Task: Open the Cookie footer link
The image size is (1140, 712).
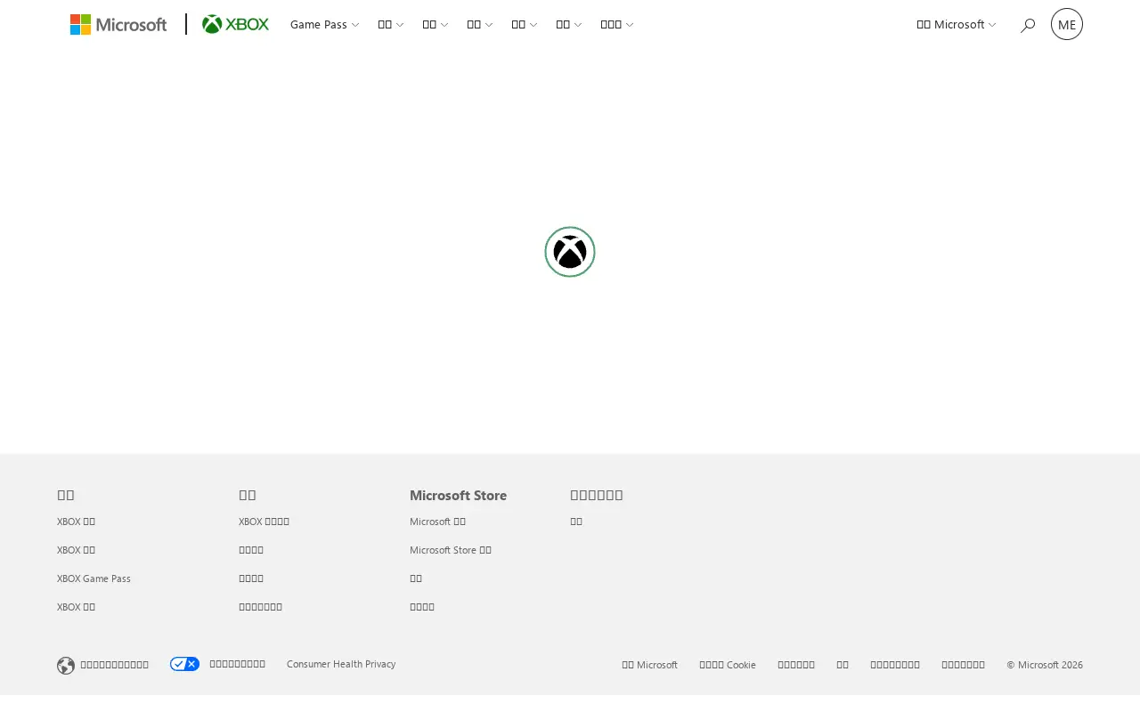Action: pos(728,665)
